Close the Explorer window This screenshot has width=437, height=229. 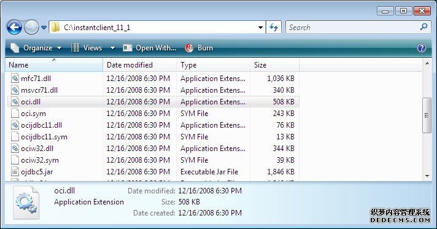point(422,11)
